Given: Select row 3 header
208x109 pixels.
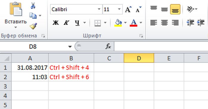Looking at the screenshot, I should coord(6,86).
